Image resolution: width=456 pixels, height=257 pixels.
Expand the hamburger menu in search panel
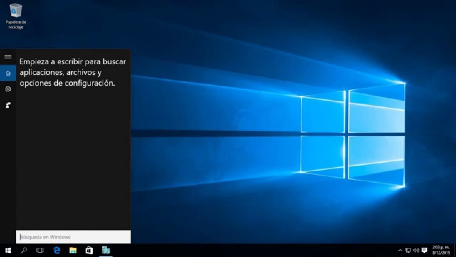click(8, 57)
